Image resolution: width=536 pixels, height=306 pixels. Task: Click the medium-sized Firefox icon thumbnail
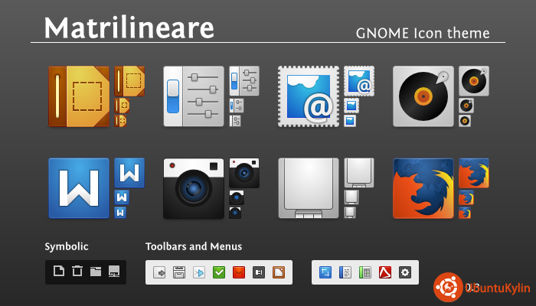pyautogui.click(x=474, y=173)
